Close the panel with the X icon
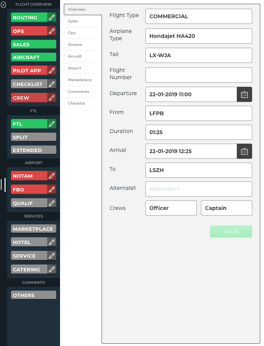The height and width of the screenshot is (346, 264). pos(3,5)
